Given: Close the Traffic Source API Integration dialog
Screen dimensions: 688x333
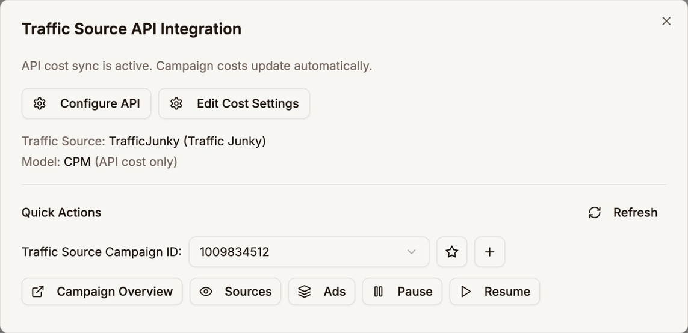Looking at the screenshot, I should click(x=666, y=21).
